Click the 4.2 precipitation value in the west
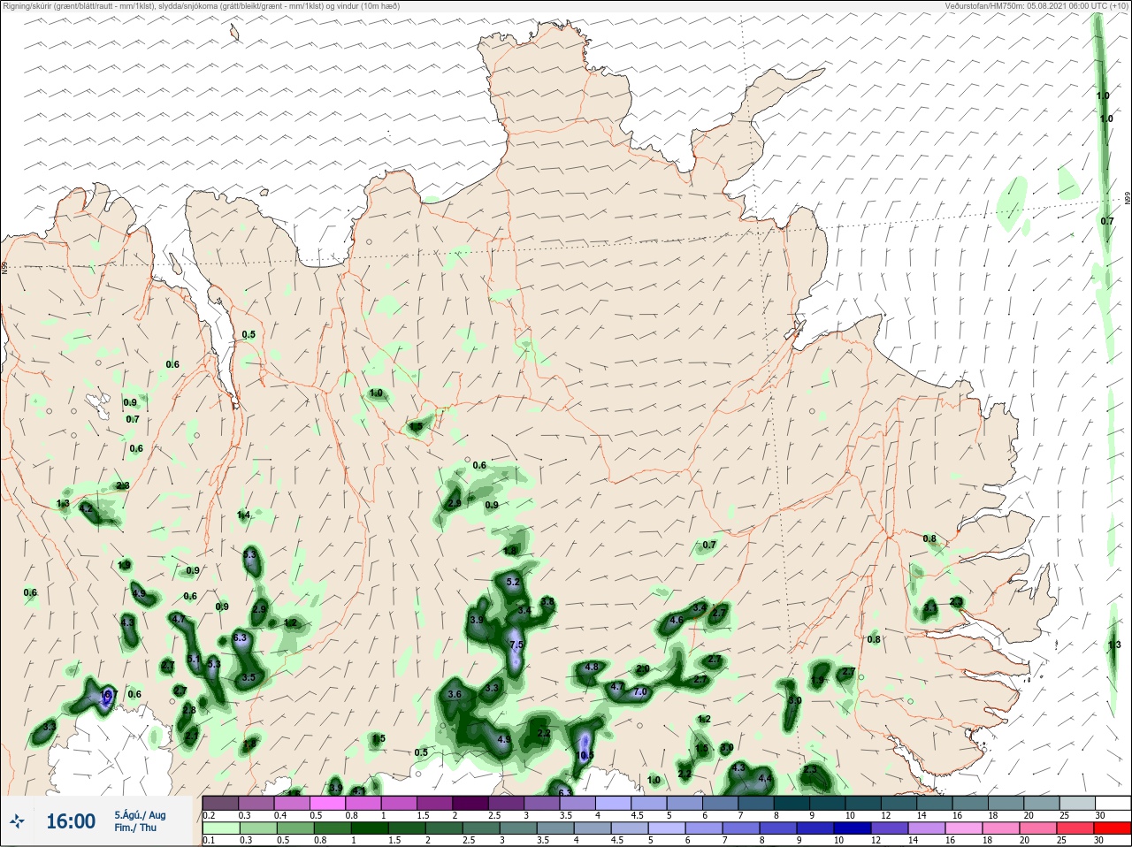1132x847 pixels. (86, 508)
